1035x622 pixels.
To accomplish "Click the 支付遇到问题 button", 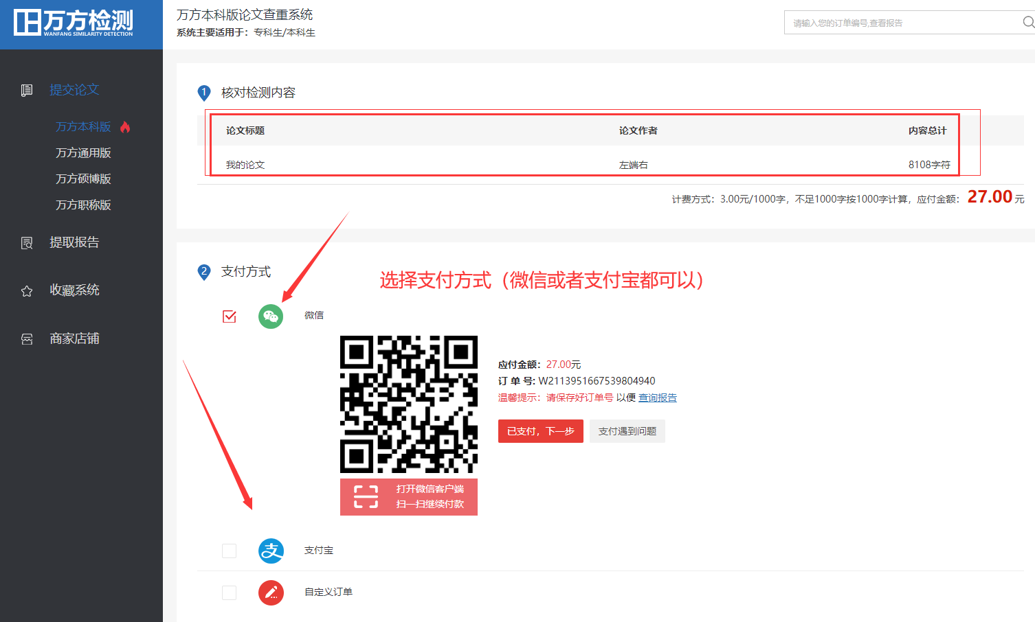I will [627, 431].
